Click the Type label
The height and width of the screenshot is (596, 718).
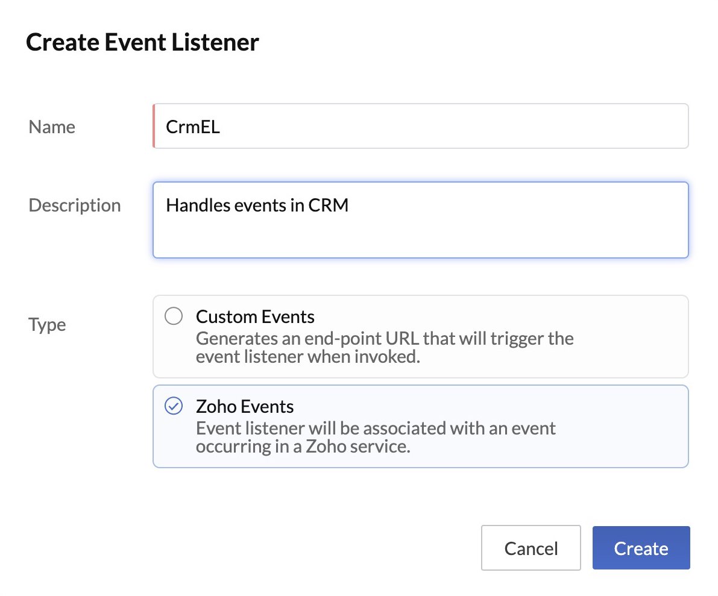[47, 324]
